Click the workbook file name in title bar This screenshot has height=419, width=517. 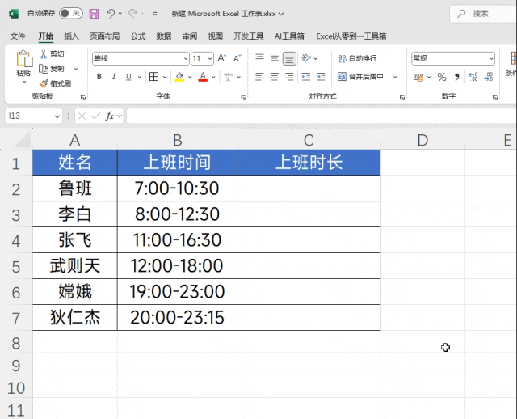[x=224, y=14]
